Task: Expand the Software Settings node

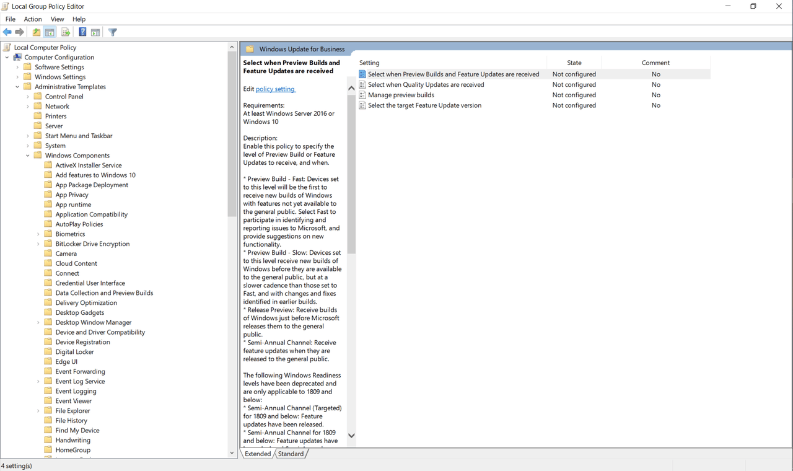Action: (17, 67)
